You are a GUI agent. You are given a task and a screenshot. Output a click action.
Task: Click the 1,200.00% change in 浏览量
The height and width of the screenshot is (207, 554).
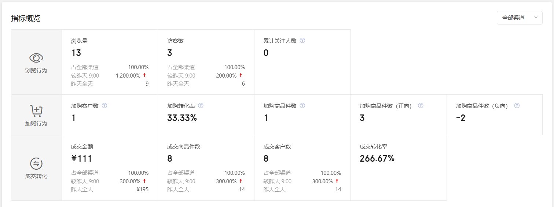point(128,76)
